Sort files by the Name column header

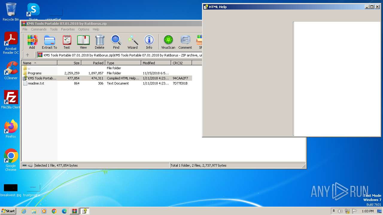tap(39, 63)
